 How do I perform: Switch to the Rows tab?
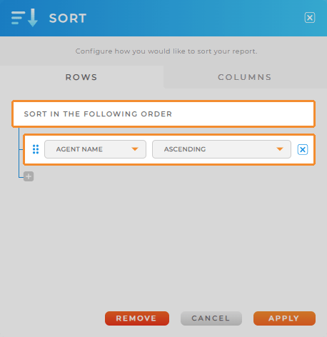(81, 77)
